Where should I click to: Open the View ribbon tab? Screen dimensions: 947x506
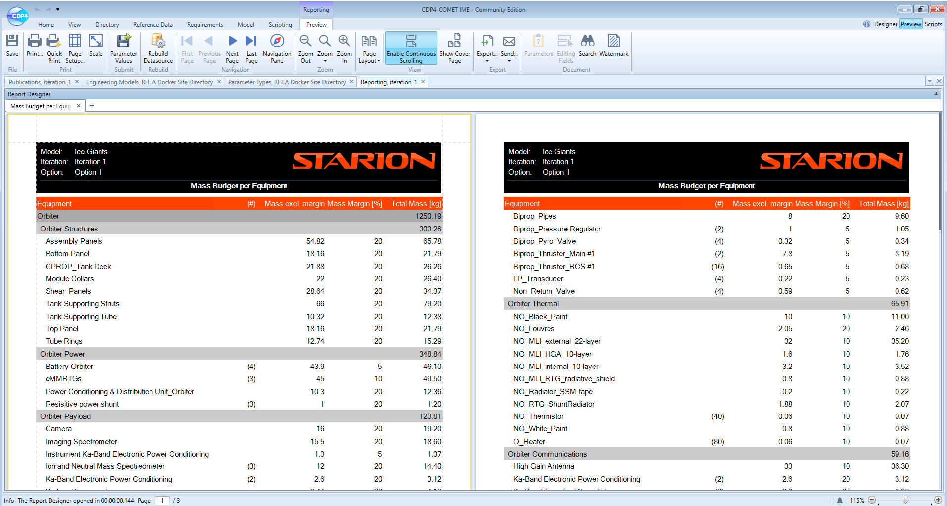click(x=75, y=25)
